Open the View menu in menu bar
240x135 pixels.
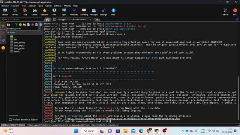pyautogui.click(x=24, y=6)
